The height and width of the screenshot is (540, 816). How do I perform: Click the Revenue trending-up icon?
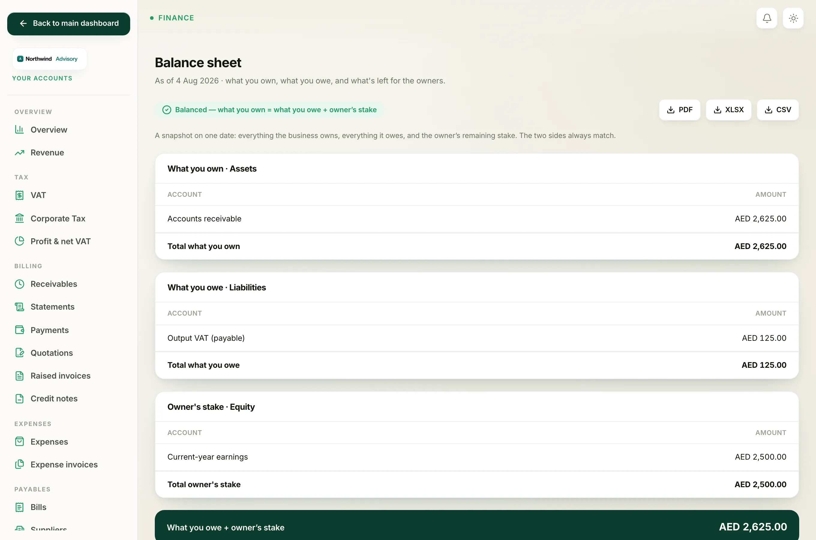coord(19,153)
